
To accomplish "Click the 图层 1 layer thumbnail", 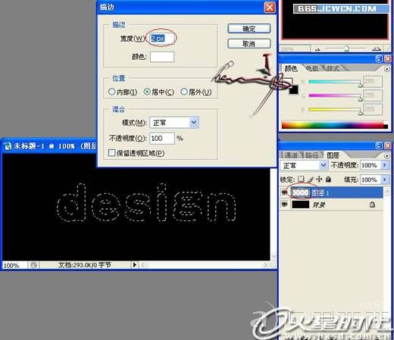I will pyautogui.click(x=300, y=192).
